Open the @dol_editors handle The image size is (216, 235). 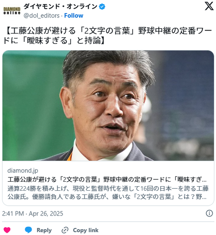tap(42, 16)
